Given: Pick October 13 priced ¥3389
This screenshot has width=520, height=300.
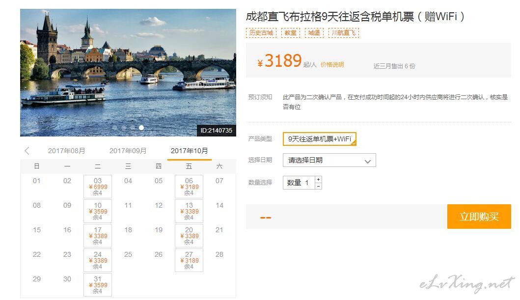Looking at the screenshot, I should 189,211.
